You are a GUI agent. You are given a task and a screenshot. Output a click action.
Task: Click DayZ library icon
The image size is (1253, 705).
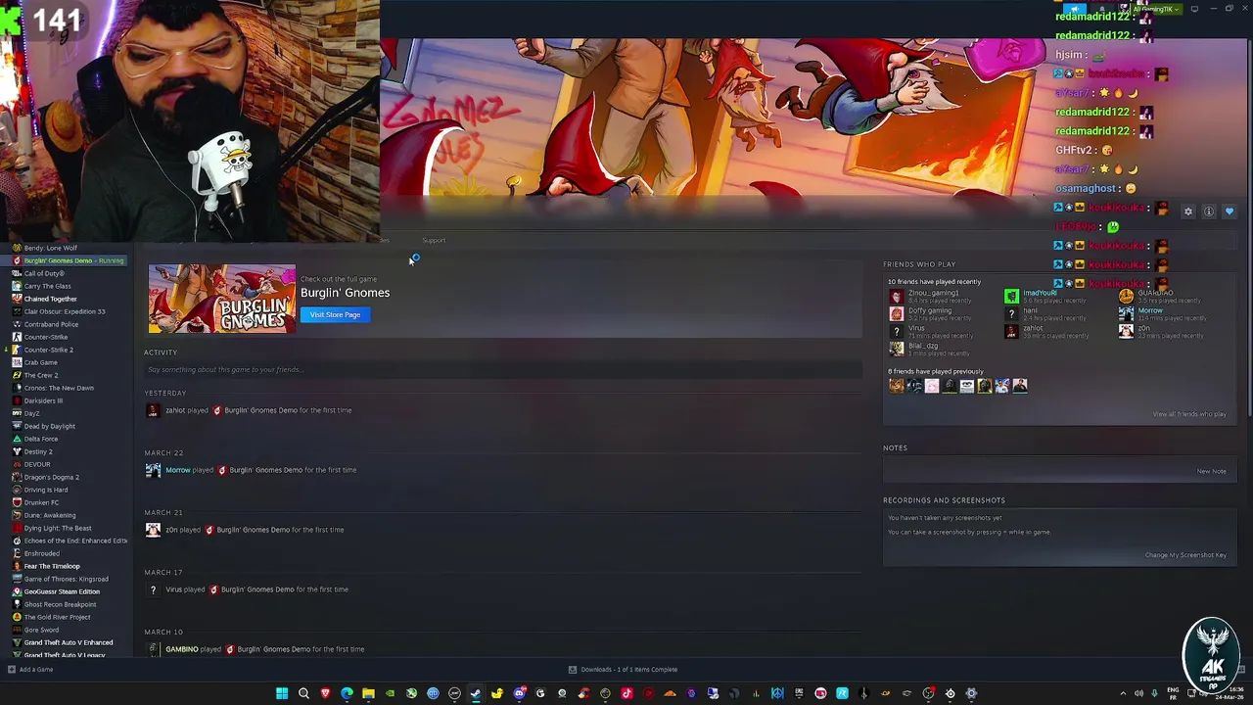coord(17,413)
